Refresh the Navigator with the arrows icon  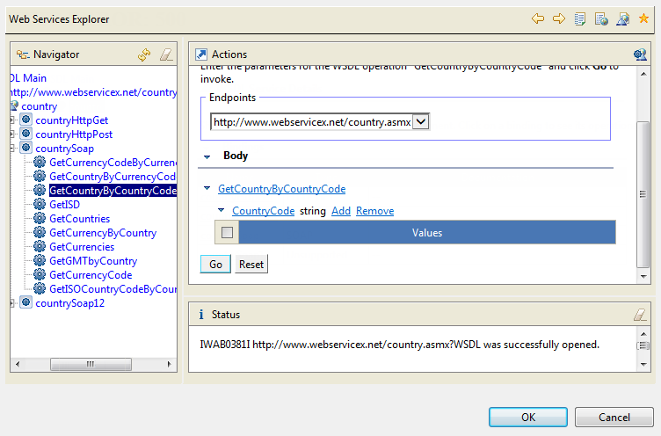click(x=145, y=54)
